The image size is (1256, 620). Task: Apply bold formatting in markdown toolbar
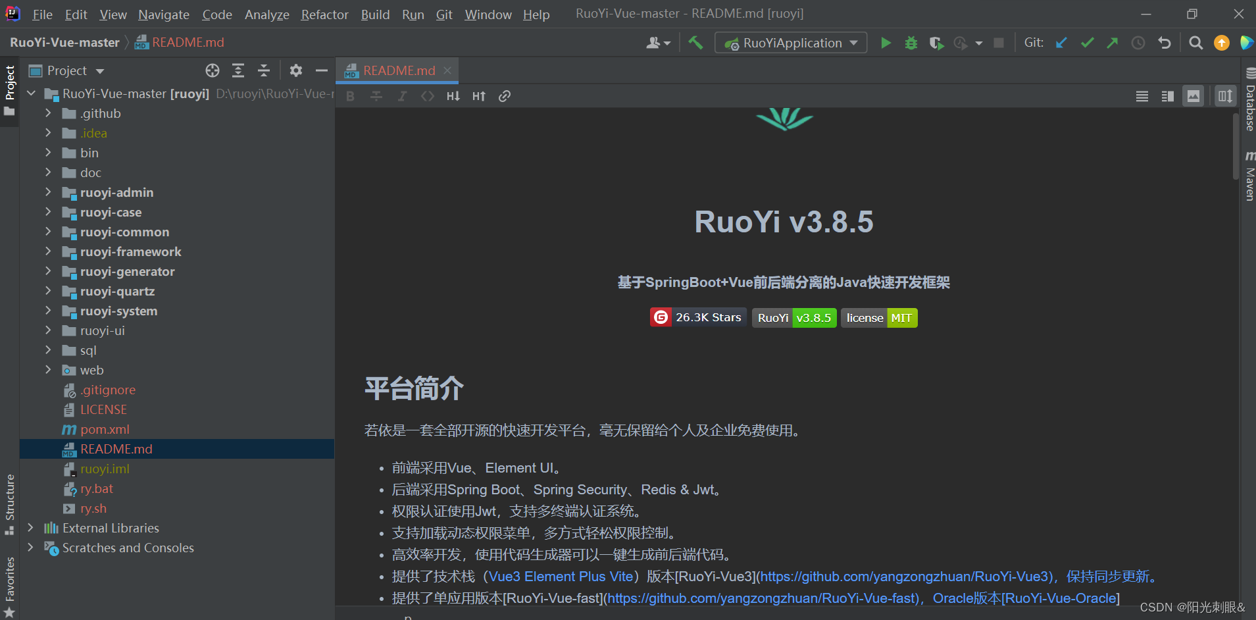[350, 96]
